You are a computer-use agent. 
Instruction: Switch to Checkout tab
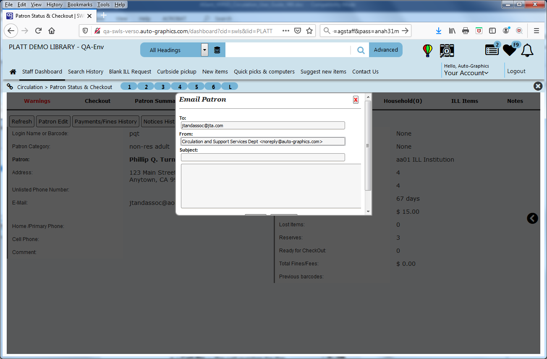97,101
